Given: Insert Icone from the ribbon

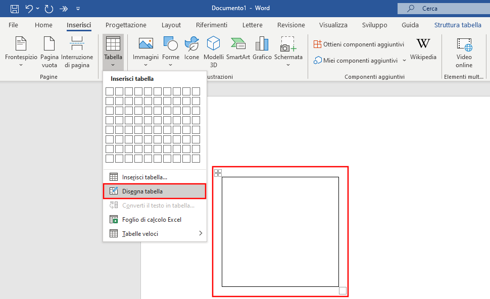Looking at the screenshot, I should point(191,48).
